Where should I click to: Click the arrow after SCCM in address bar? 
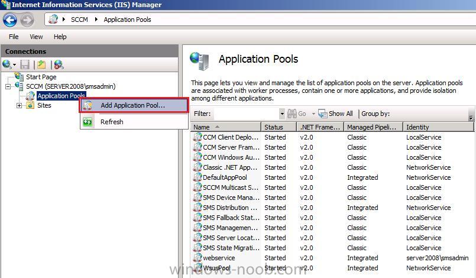click(96, 20)
